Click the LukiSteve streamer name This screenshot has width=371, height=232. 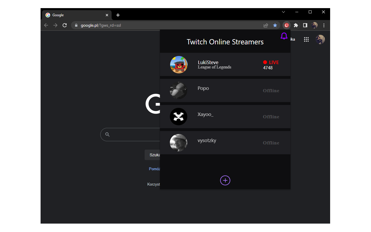pyautogui.click(x=208, y=62)
